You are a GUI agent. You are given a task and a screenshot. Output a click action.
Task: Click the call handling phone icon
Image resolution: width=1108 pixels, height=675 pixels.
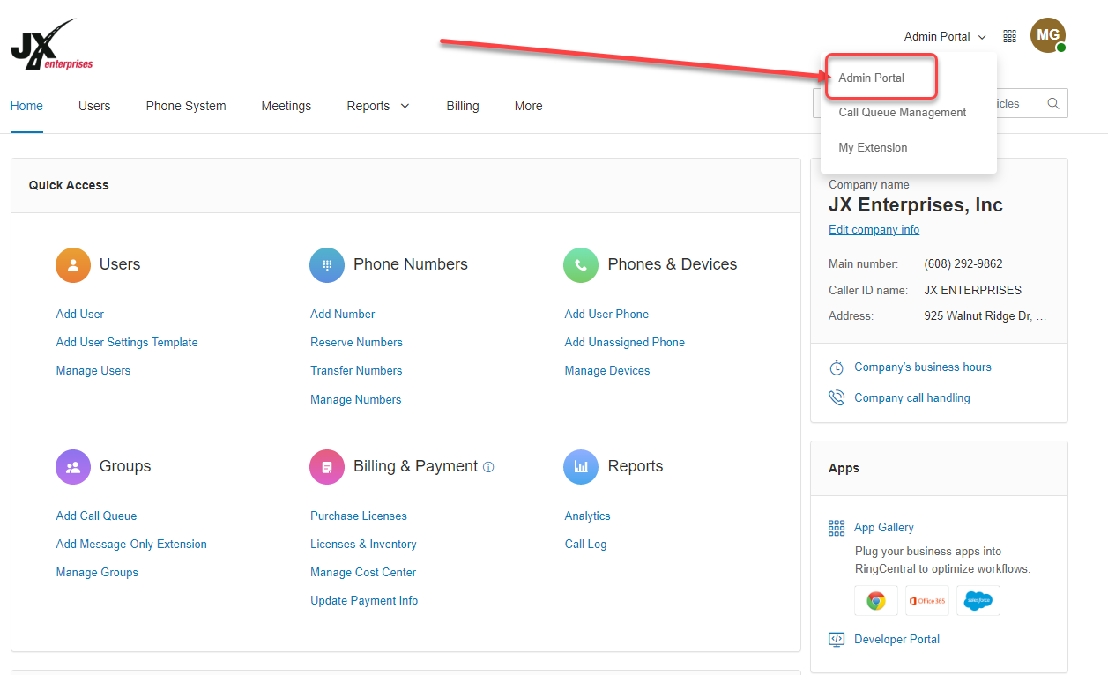pos(837,398)
